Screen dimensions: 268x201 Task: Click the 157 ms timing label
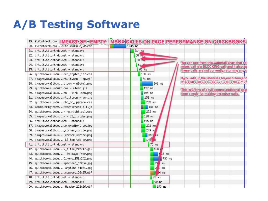click(149, 88)
